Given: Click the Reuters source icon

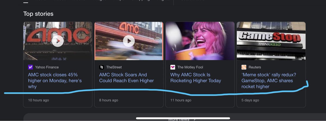Looking at the screenshot, I should [x=244, y=67].
